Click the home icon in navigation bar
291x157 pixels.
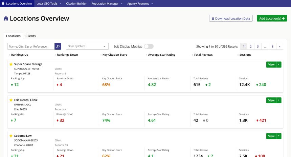[4, 4]
